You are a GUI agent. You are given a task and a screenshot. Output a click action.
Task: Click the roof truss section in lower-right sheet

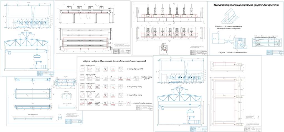point(180,95)
